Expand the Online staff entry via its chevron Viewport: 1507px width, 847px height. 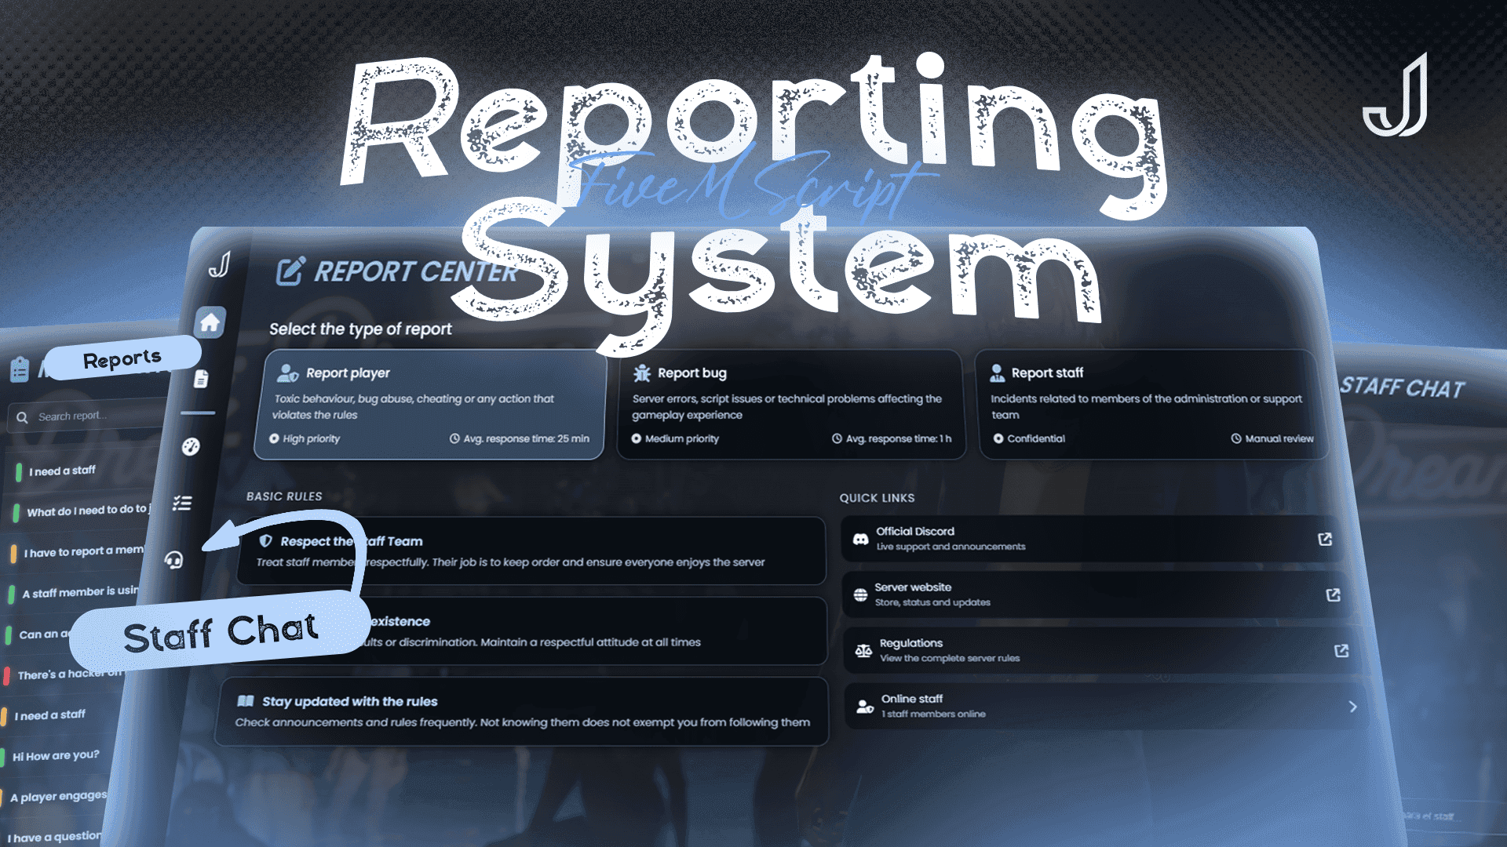tap(1353, 707)
